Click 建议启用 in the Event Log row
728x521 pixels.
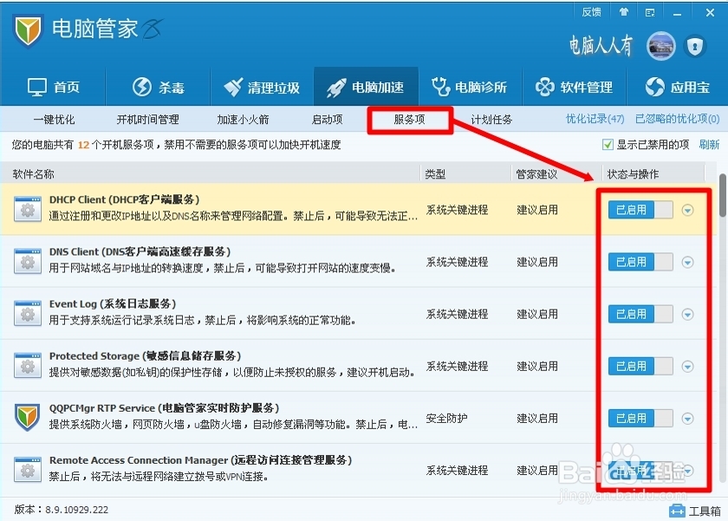[x=537, y=314]
